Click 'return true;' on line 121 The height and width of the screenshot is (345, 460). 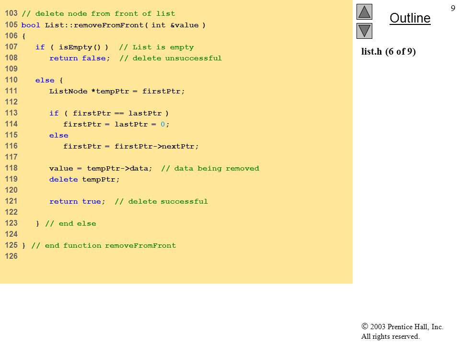pos(77,202)
